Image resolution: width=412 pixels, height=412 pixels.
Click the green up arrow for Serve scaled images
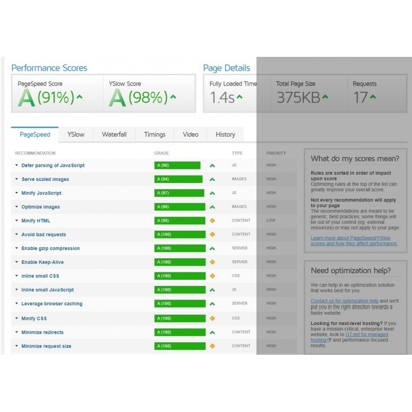(x=212, y=180)
